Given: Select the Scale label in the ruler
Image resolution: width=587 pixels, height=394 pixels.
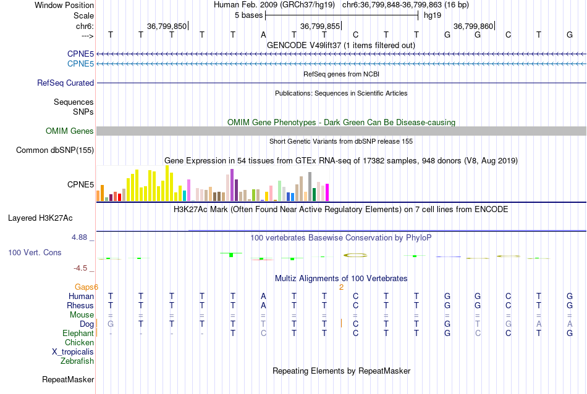Looking at the screenshot, I should (83, 15).
